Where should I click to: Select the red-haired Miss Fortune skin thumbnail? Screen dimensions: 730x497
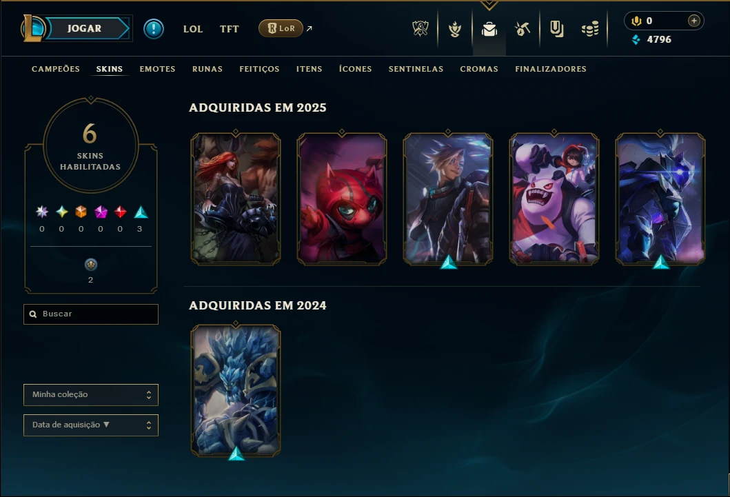click(x=236, y=199)
